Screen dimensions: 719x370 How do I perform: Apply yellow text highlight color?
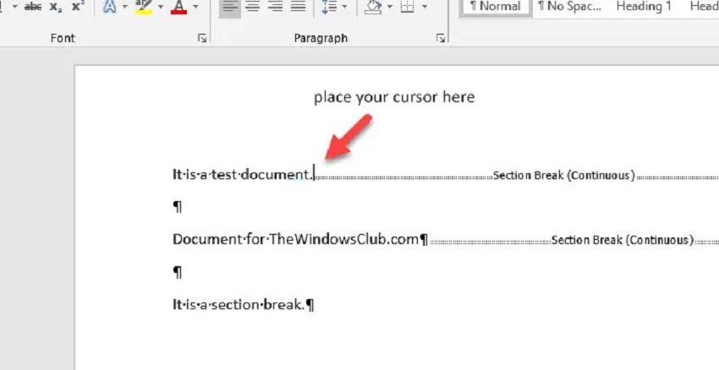click(x=144, y=7)
